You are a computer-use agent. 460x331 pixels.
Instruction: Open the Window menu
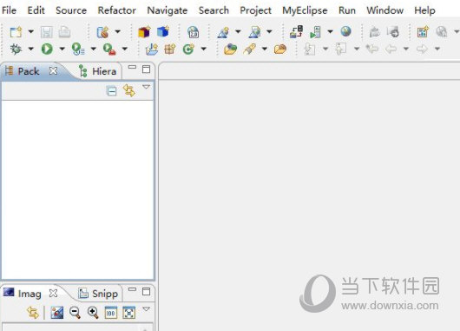384,10
